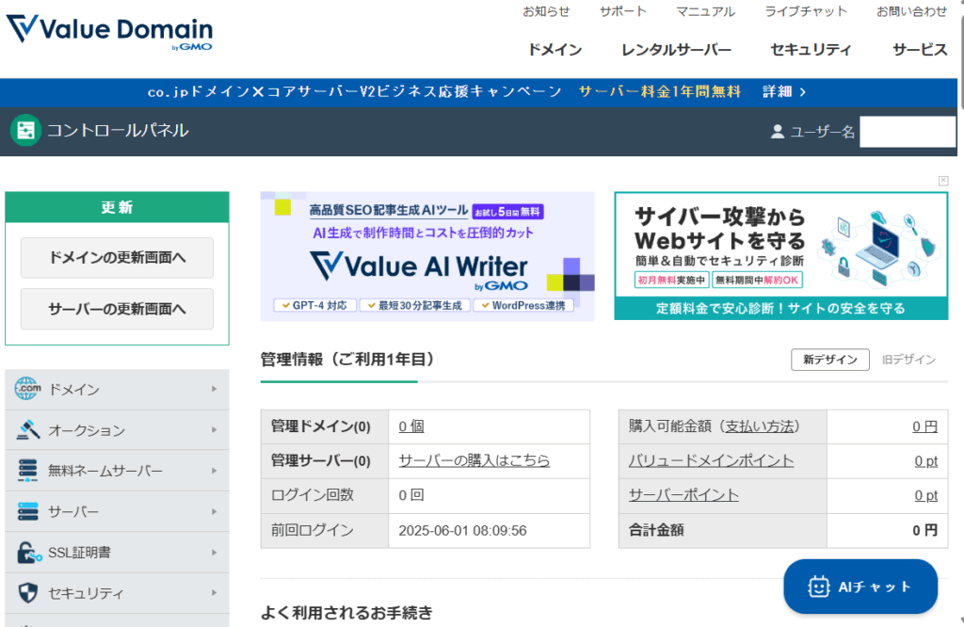The image size is (964, 627).
Task: Click the セキュリティ shield icon
Action: pyautogui.click(x=27, y=593)
